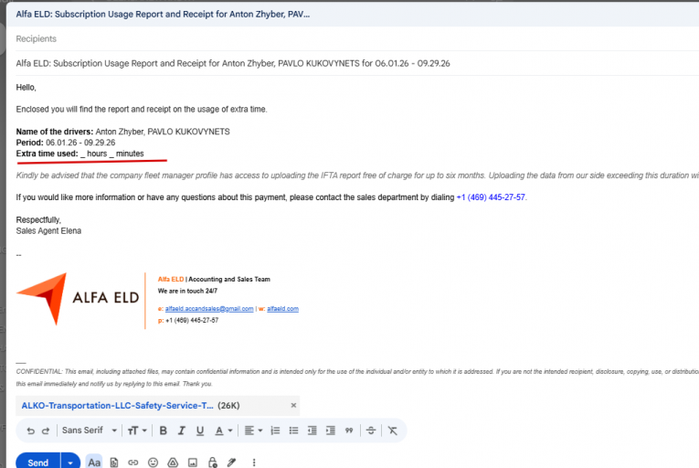Increase the text indent
This screenshot has width=699, height=468.
coord(331,431)
